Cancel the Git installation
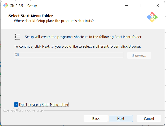Image resolution: width=166 pixels, height=126 pixels. tap(149, 119)
